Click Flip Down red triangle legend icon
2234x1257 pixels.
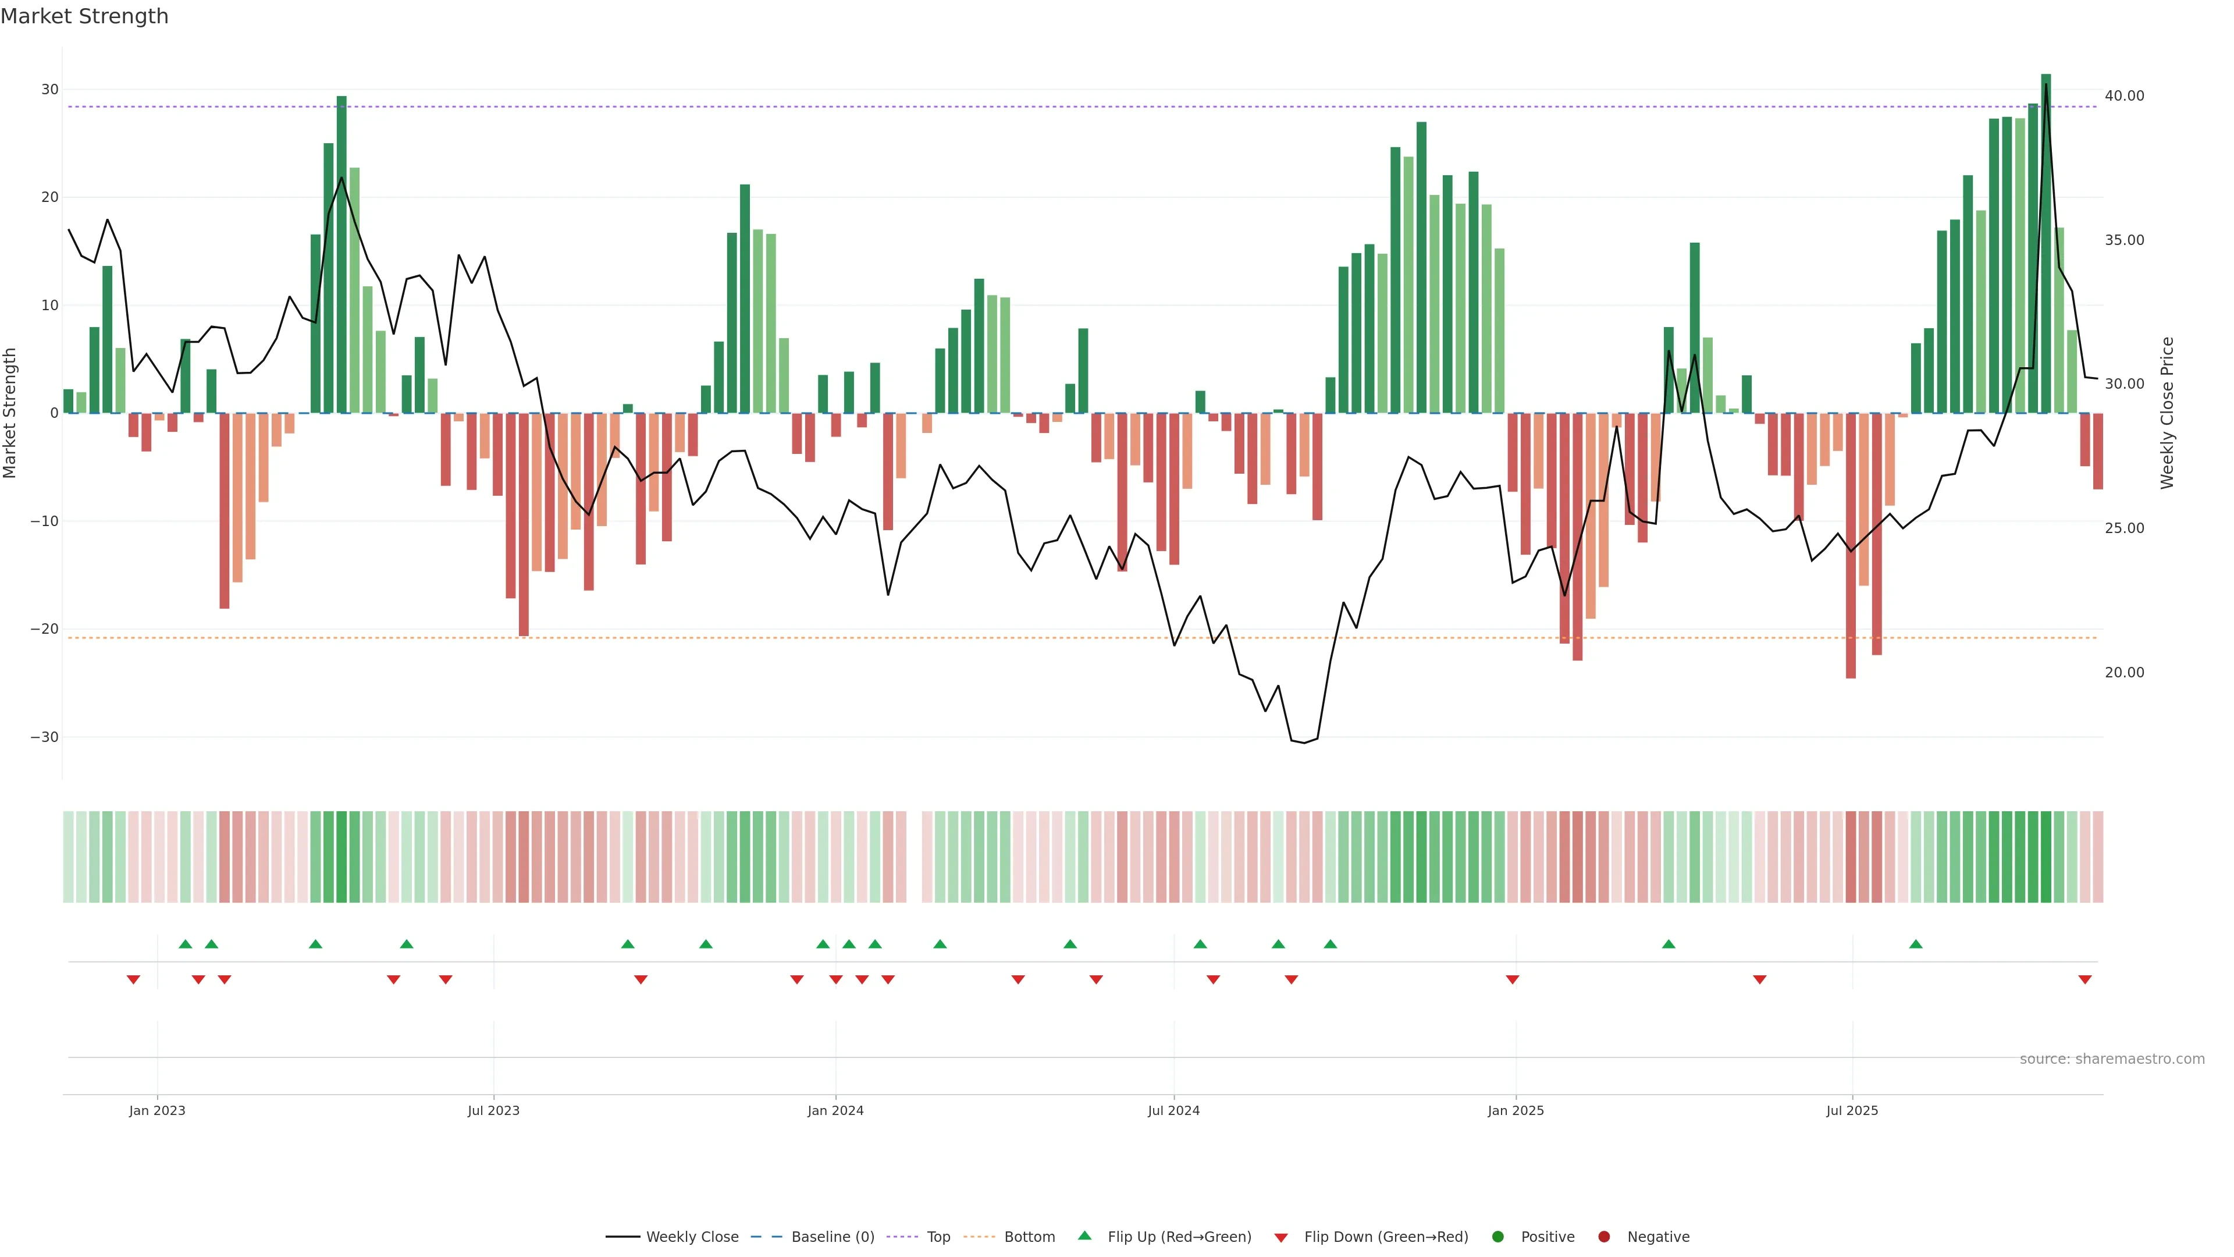click(x=1281, y=1238)
